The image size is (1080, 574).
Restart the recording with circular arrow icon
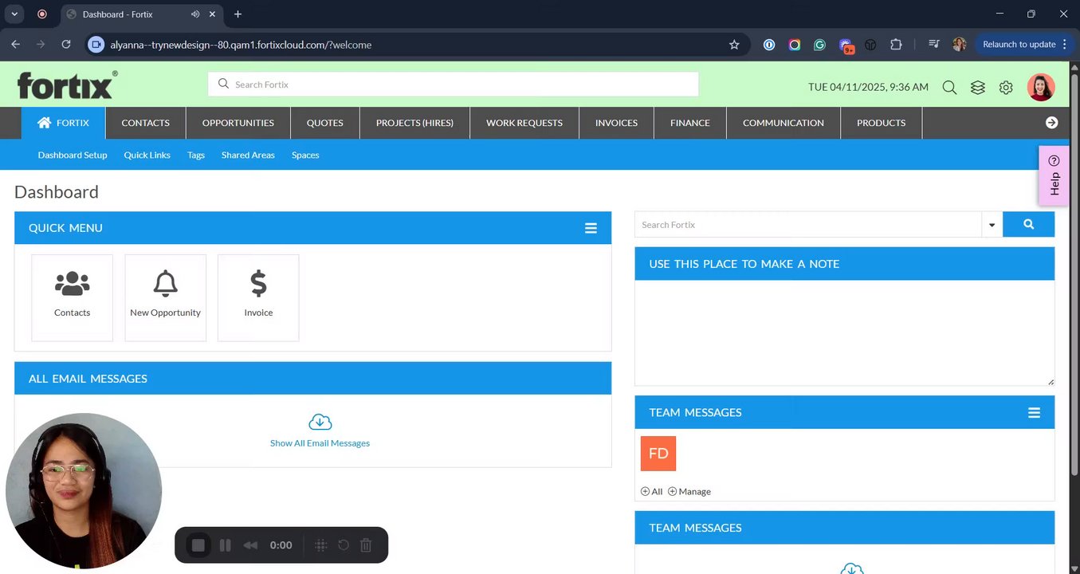coord(344,545)
